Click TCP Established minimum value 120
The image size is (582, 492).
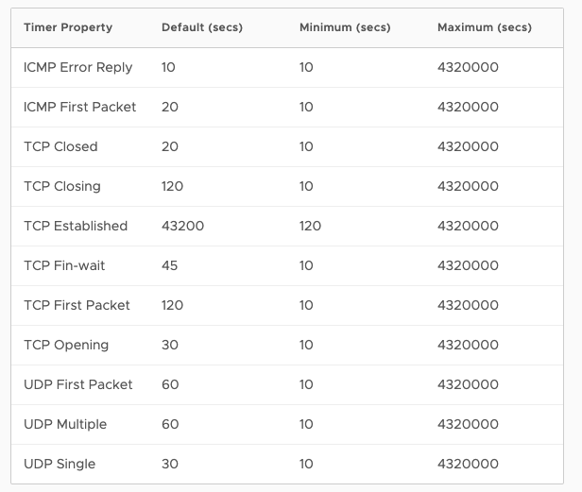point(310,226)
